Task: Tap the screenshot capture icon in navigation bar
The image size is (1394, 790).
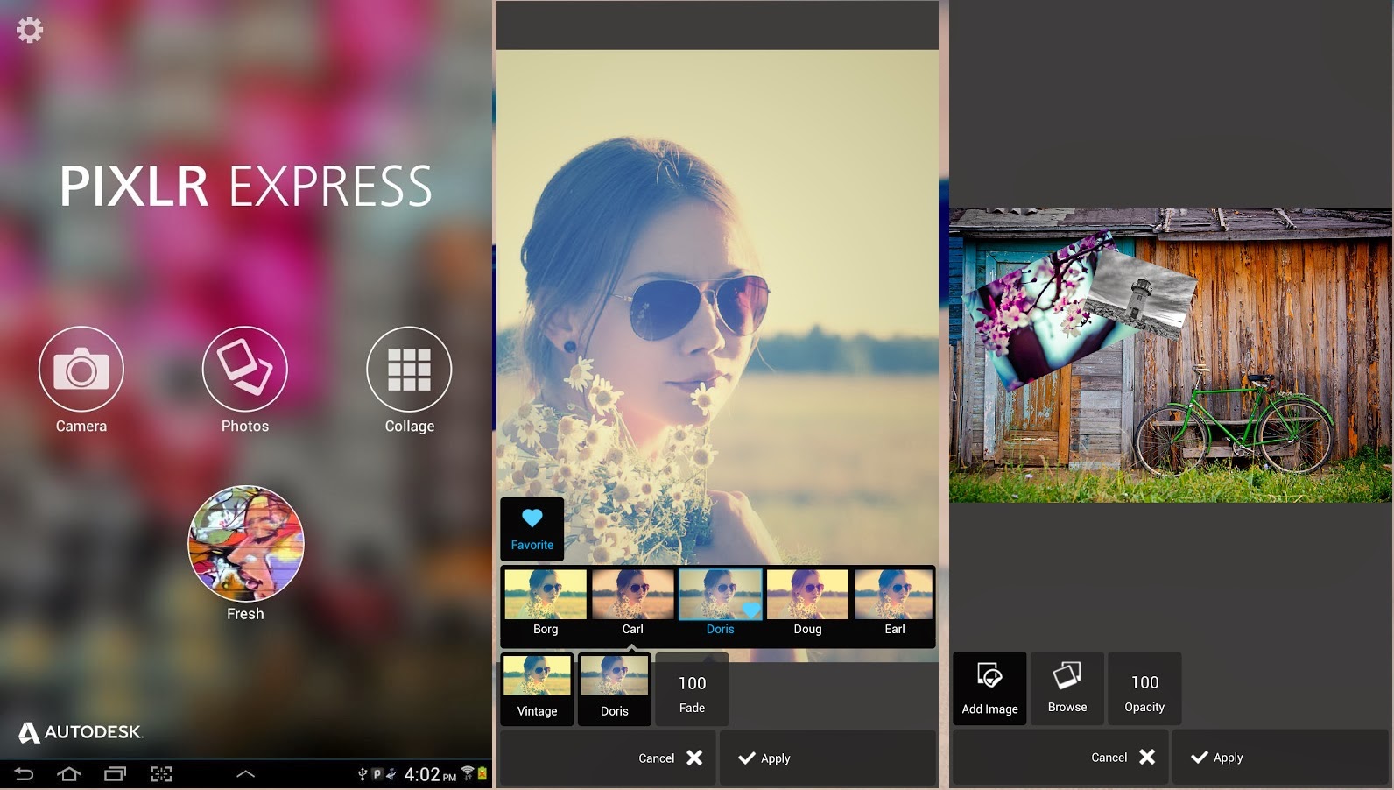Action: [161, 773]
